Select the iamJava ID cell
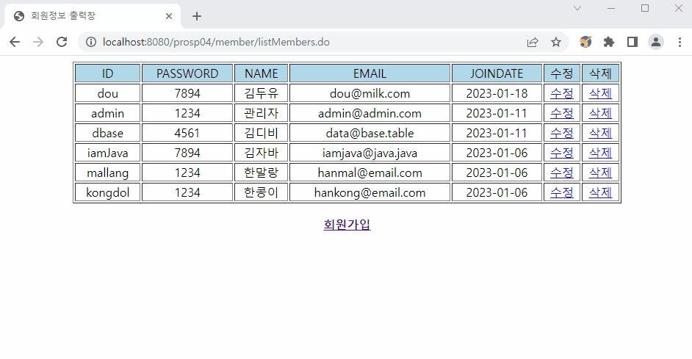The width and height of the screenshot is (692, 359). 108,153
